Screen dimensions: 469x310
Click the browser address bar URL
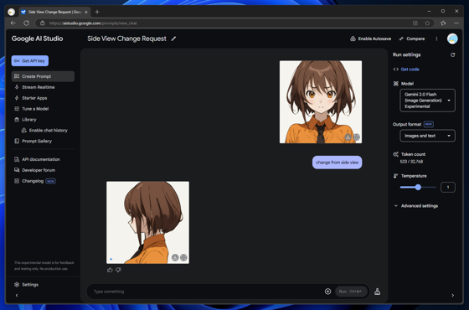[93, 23]
